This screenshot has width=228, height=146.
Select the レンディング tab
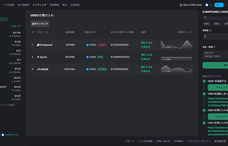[x=39, y=5]
